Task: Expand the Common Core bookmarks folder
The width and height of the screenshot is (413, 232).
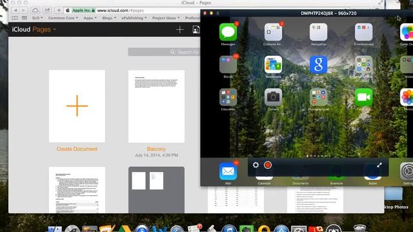Action: click(63, 18)
